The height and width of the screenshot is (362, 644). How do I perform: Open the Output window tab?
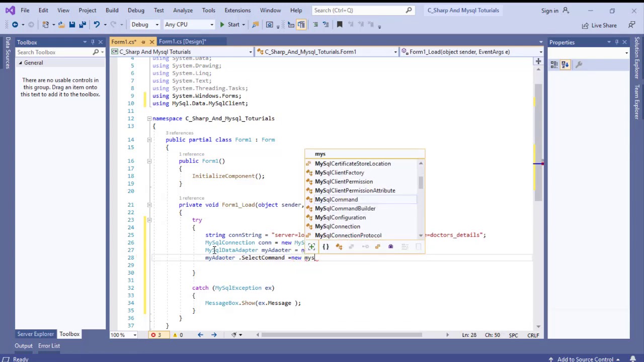pos(23,346)
